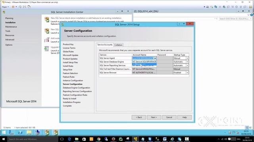Screen dimensions: 254x142
Task: Open the SQL Server Agent startup type dropdown
Action: [x=187, y=58]
